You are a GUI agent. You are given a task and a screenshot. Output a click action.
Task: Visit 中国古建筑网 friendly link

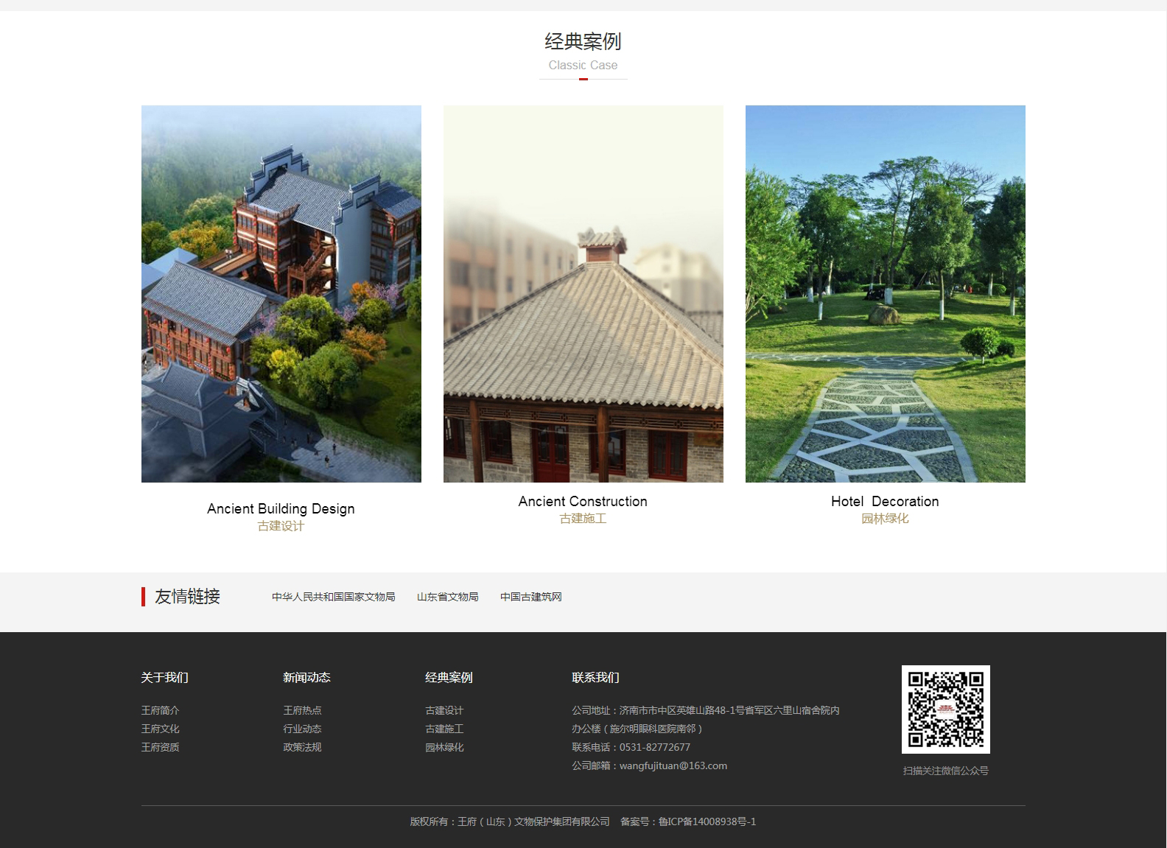coord(530,597)
